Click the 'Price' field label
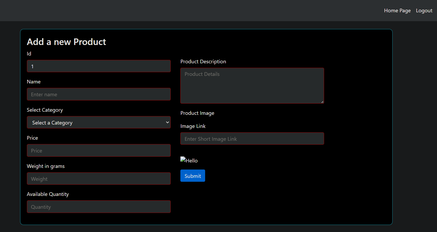The width and height of the screenshot is (437, 232). [x=32, y=138]
